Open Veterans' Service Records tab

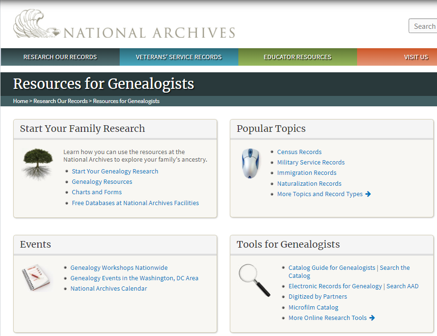(179, 57)
